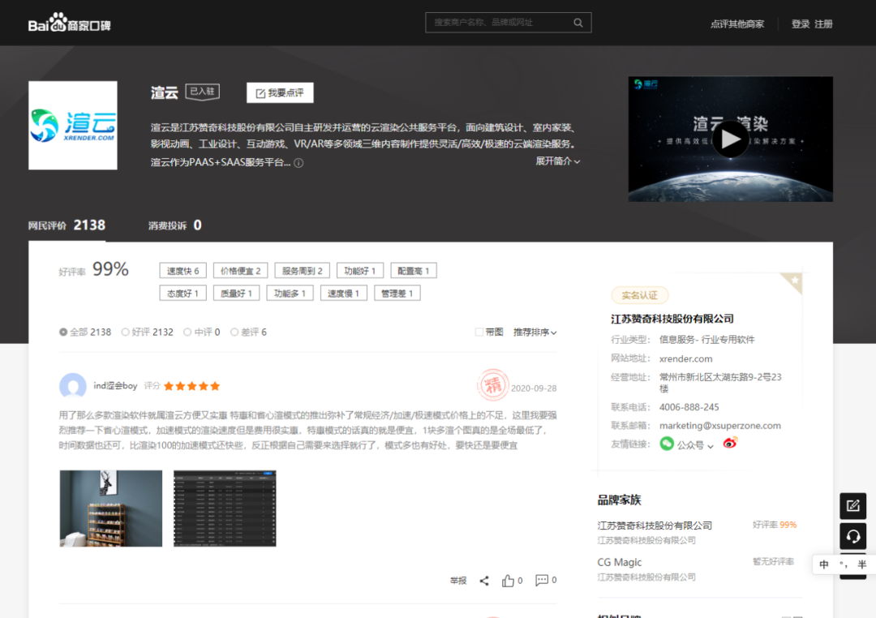The height and width of the screenshot is (618, 876).
Task: Select the 全部 2138 radio button
Action: 64,332
